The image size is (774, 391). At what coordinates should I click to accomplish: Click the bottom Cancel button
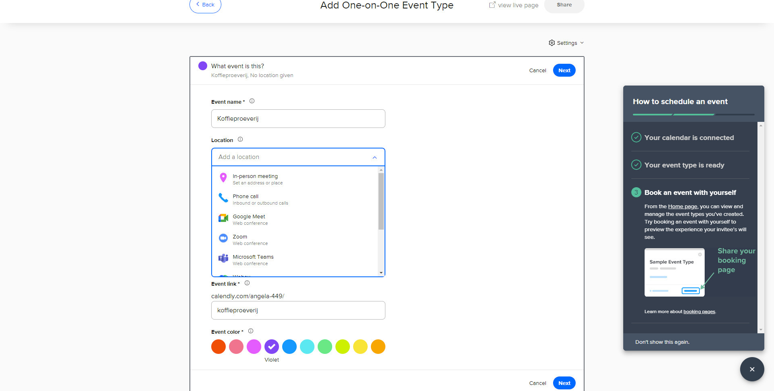click(537, 383)
